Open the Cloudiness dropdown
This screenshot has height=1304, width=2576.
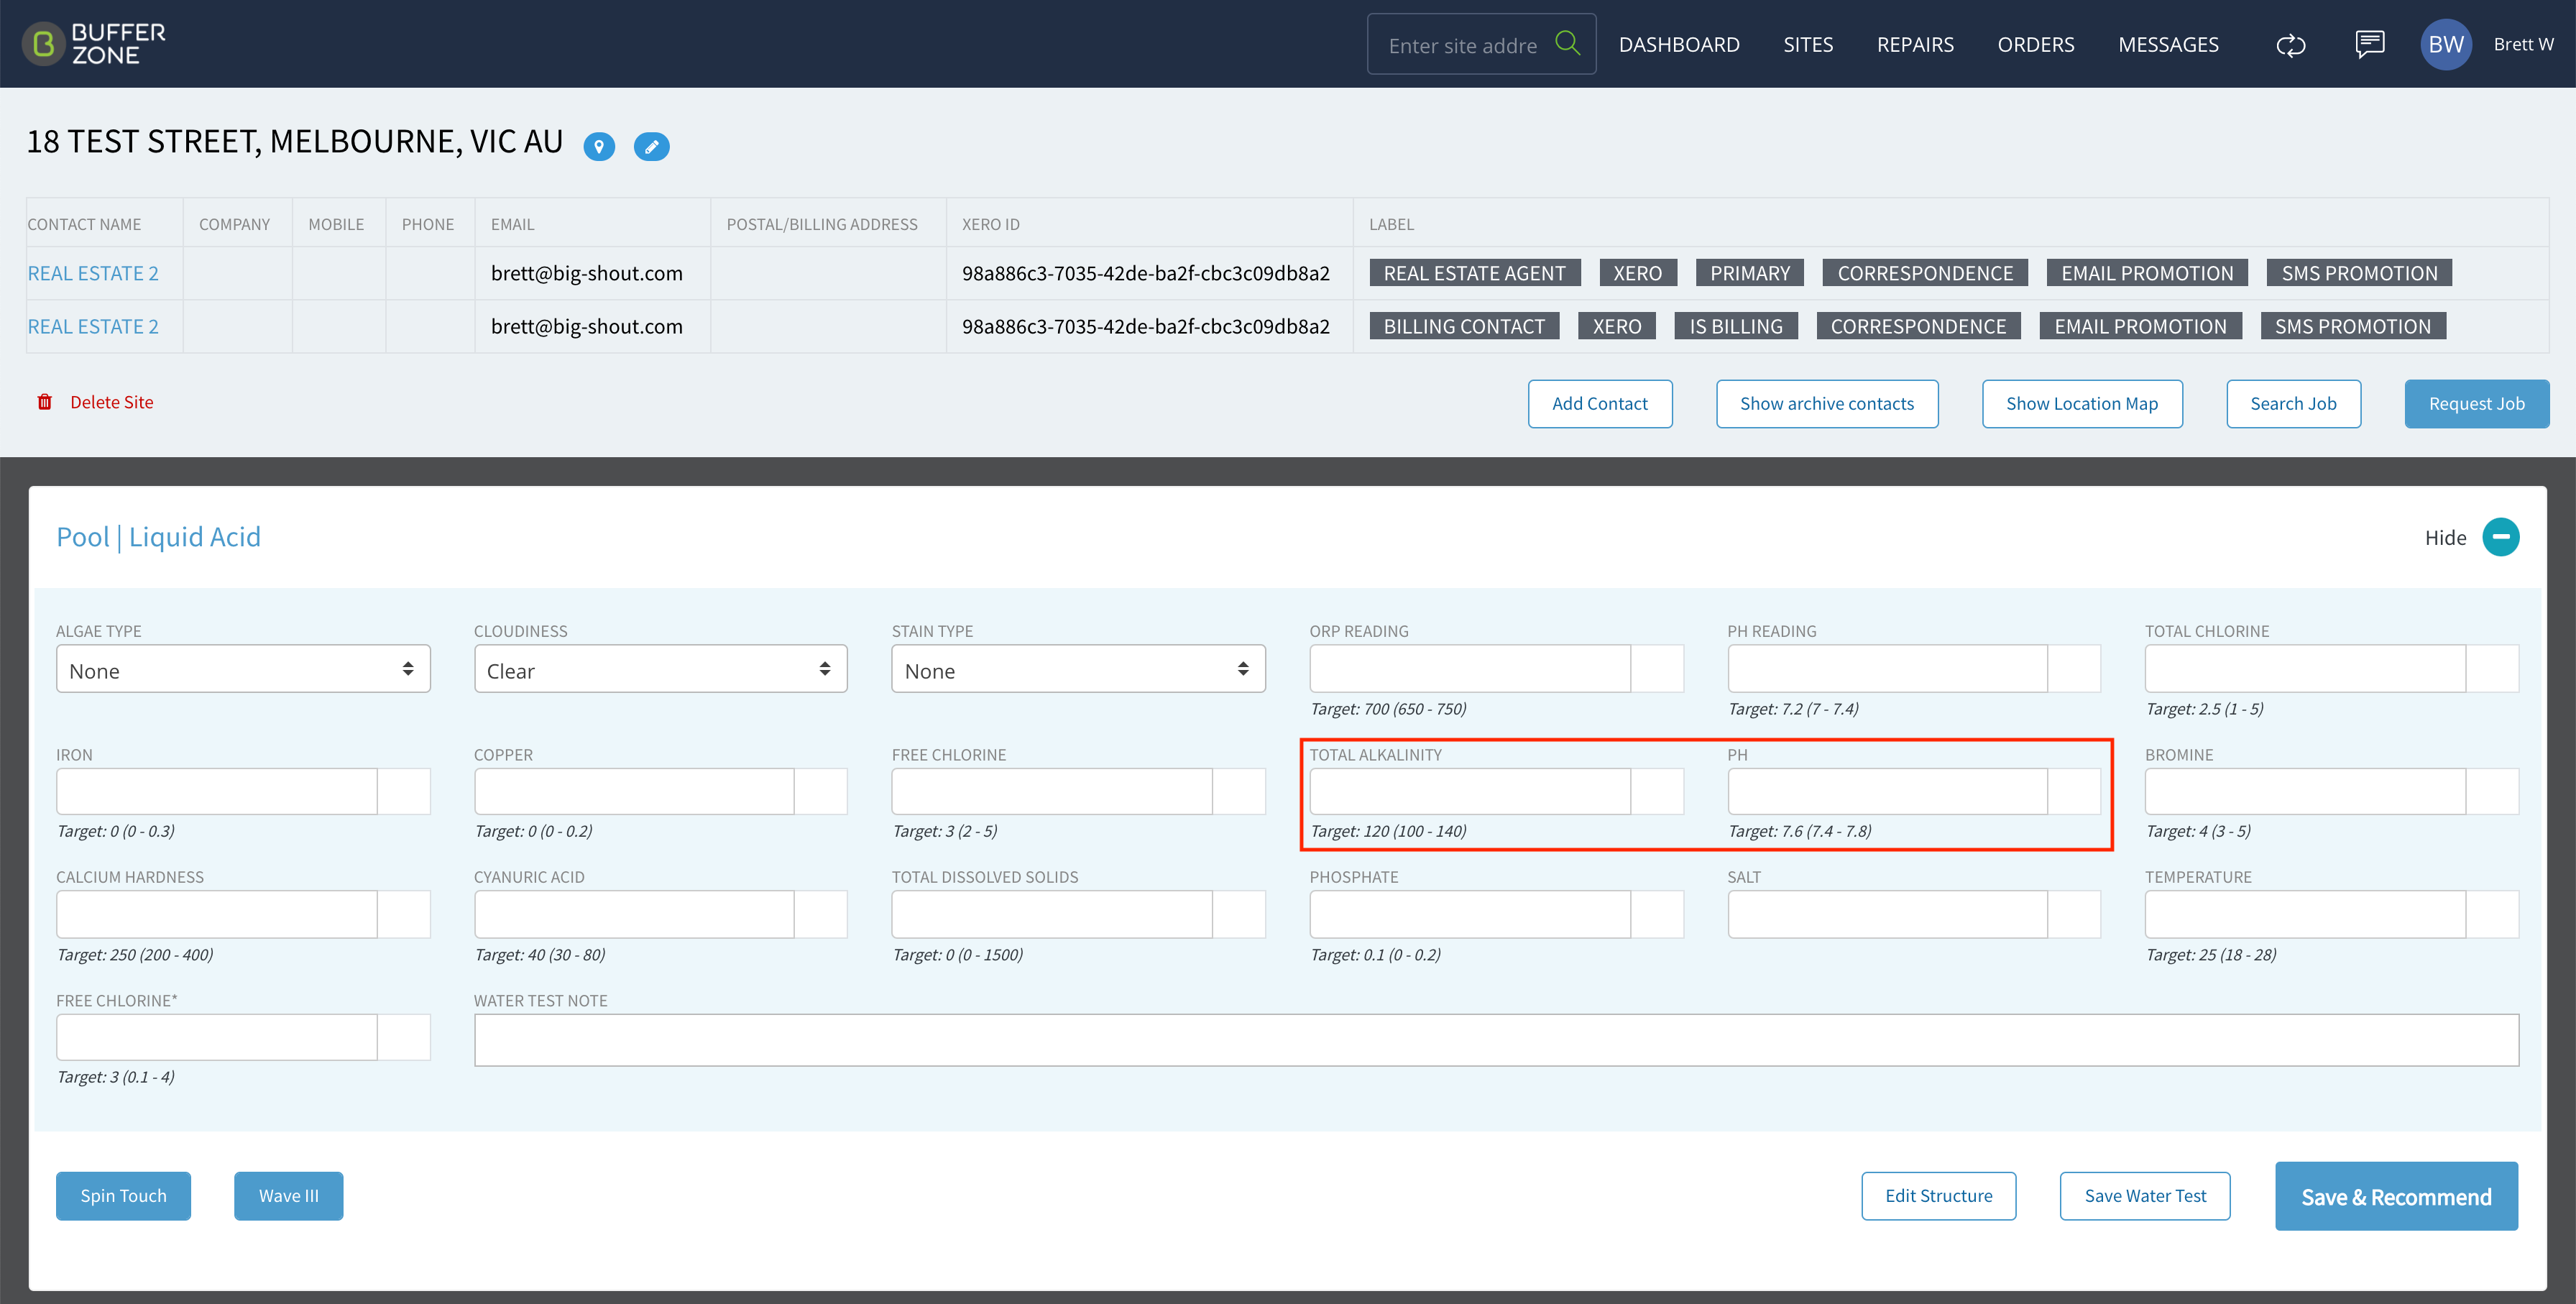click(660, 669)
